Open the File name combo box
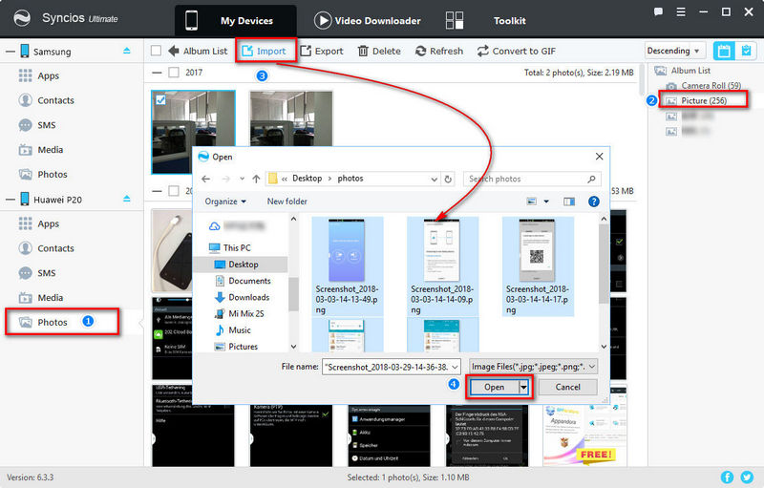Screen dimensions: 764x488 391,367
